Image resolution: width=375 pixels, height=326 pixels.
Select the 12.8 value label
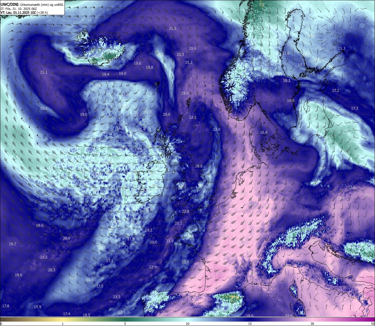352,187
